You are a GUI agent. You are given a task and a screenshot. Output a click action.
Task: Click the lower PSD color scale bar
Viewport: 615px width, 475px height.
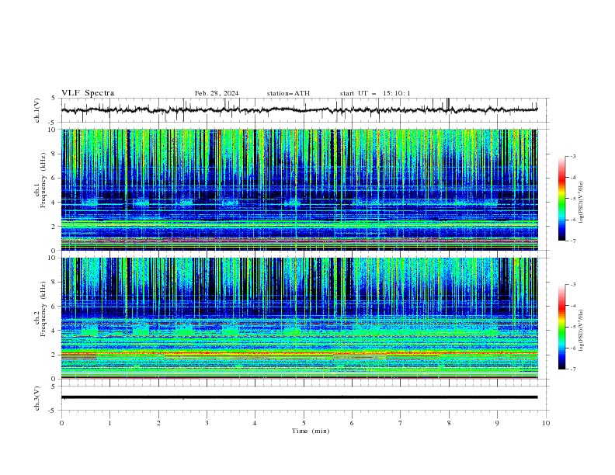561,327
